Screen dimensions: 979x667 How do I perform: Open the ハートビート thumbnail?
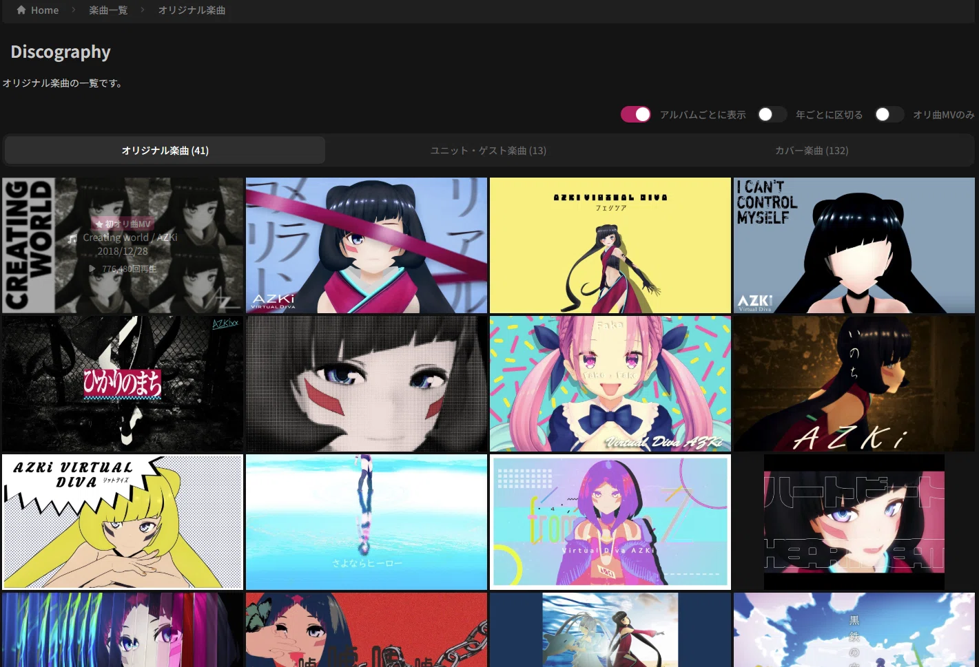point(854,522)
